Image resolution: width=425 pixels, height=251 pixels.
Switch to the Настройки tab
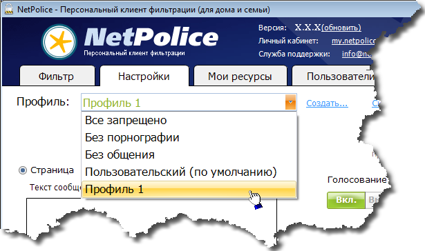[144, 77]
